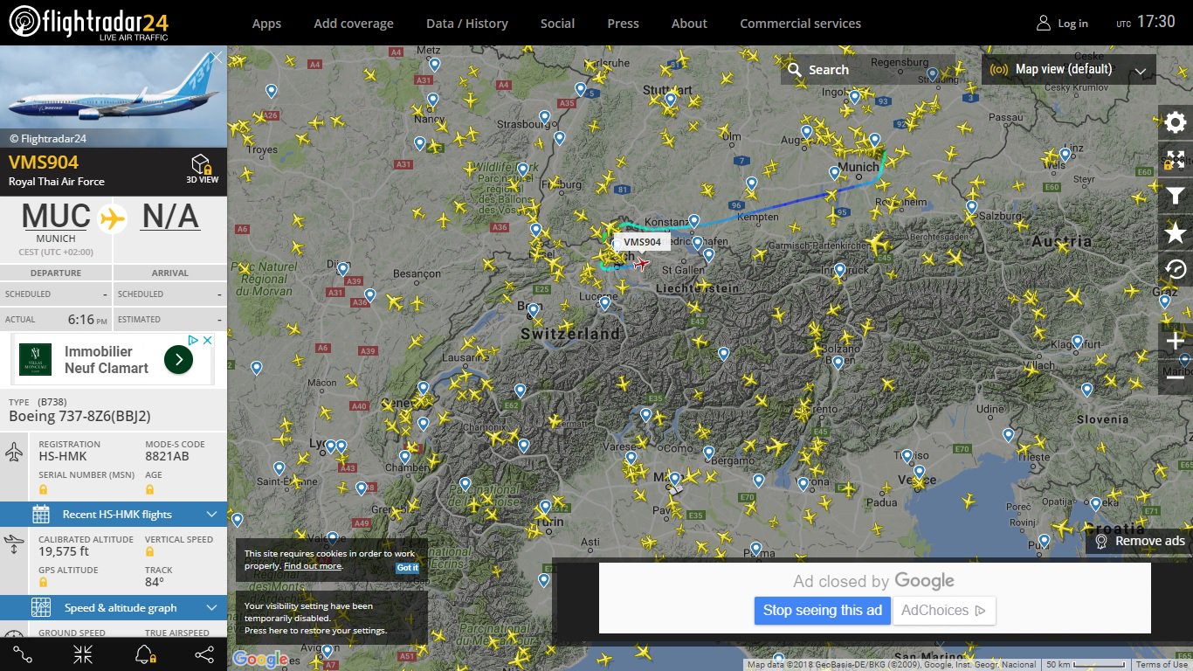
Task: Click the MUC departure airport code
Action: pos(56,216)
